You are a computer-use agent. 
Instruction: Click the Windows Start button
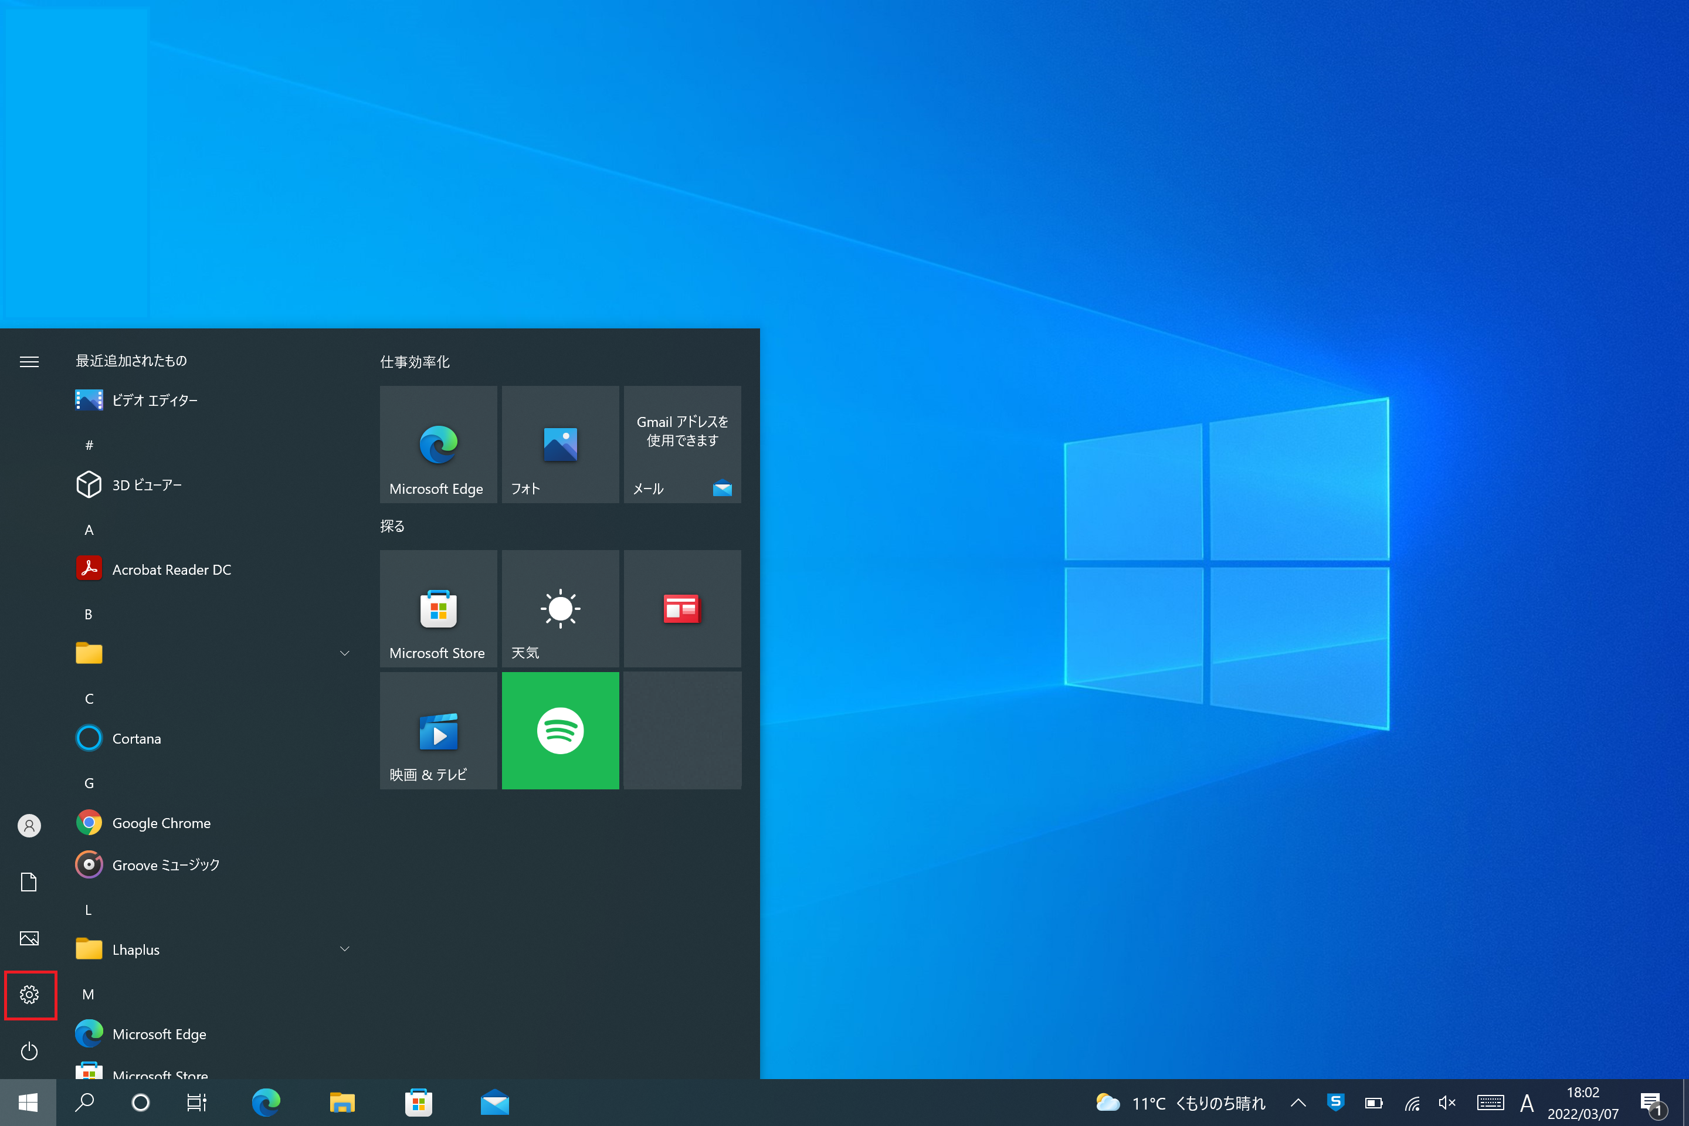(x=28, y=1103)
